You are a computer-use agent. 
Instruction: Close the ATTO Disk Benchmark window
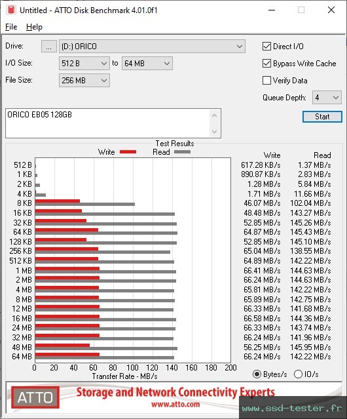click(x=331, y=10)
